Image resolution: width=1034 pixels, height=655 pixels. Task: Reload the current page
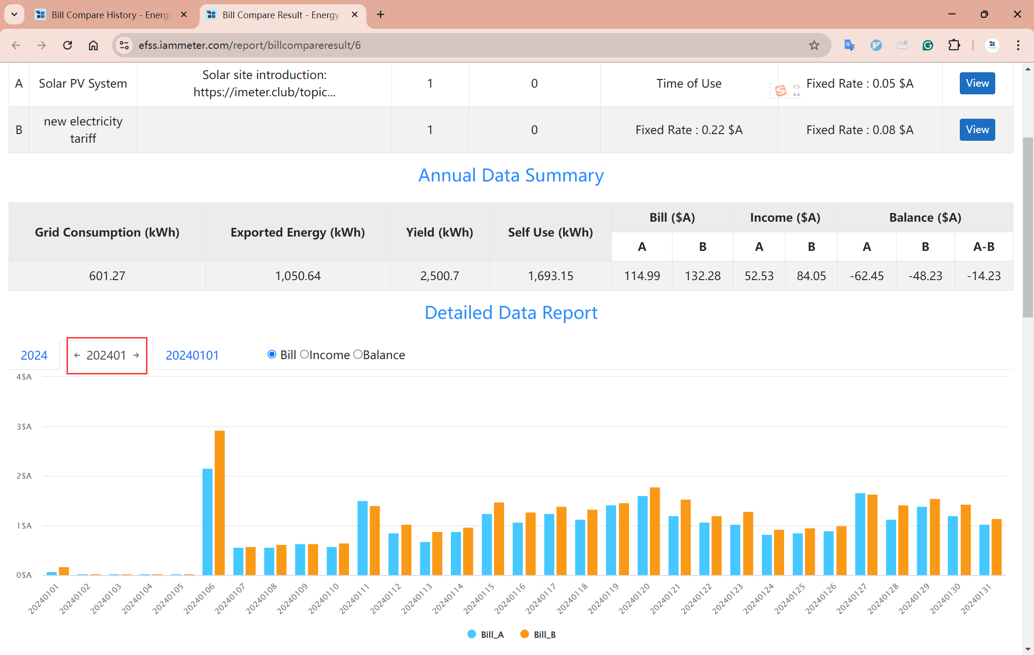coord(67,45)
